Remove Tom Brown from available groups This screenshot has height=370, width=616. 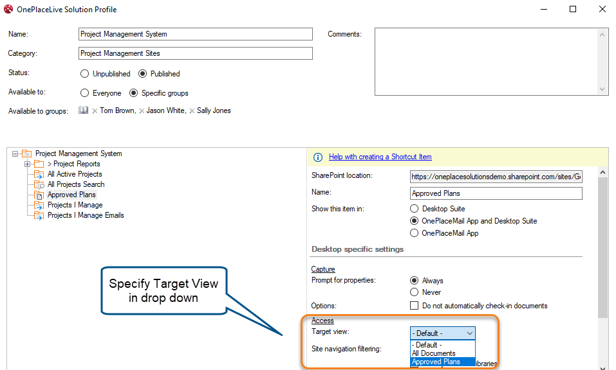(95, 111)
